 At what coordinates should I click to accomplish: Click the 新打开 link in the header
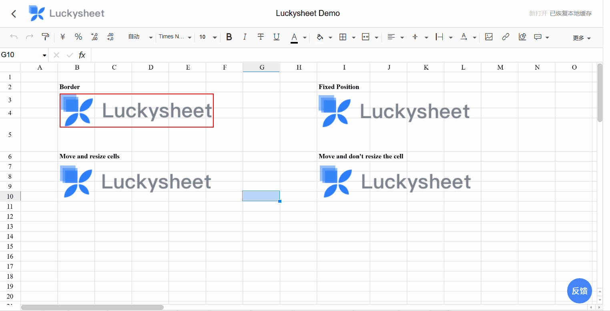538,14
